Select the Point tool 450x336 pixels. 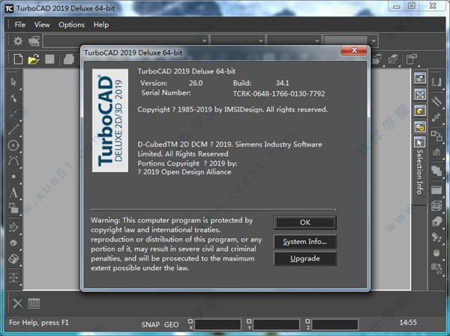click(13, 177)
